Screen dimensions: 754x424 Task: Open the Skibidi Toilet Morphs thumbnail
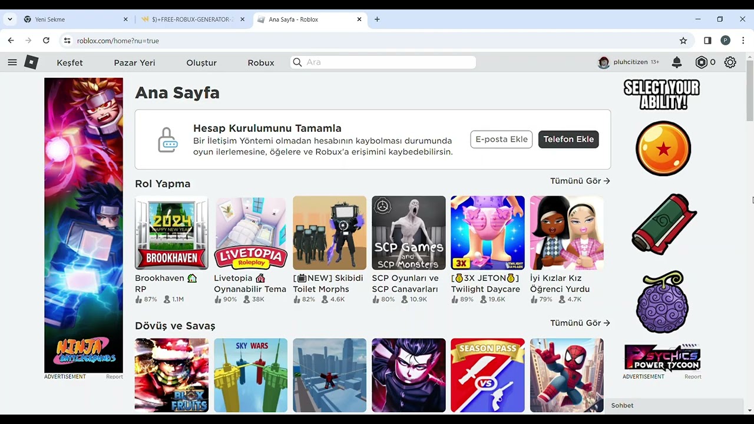click(x=329, y=233)
